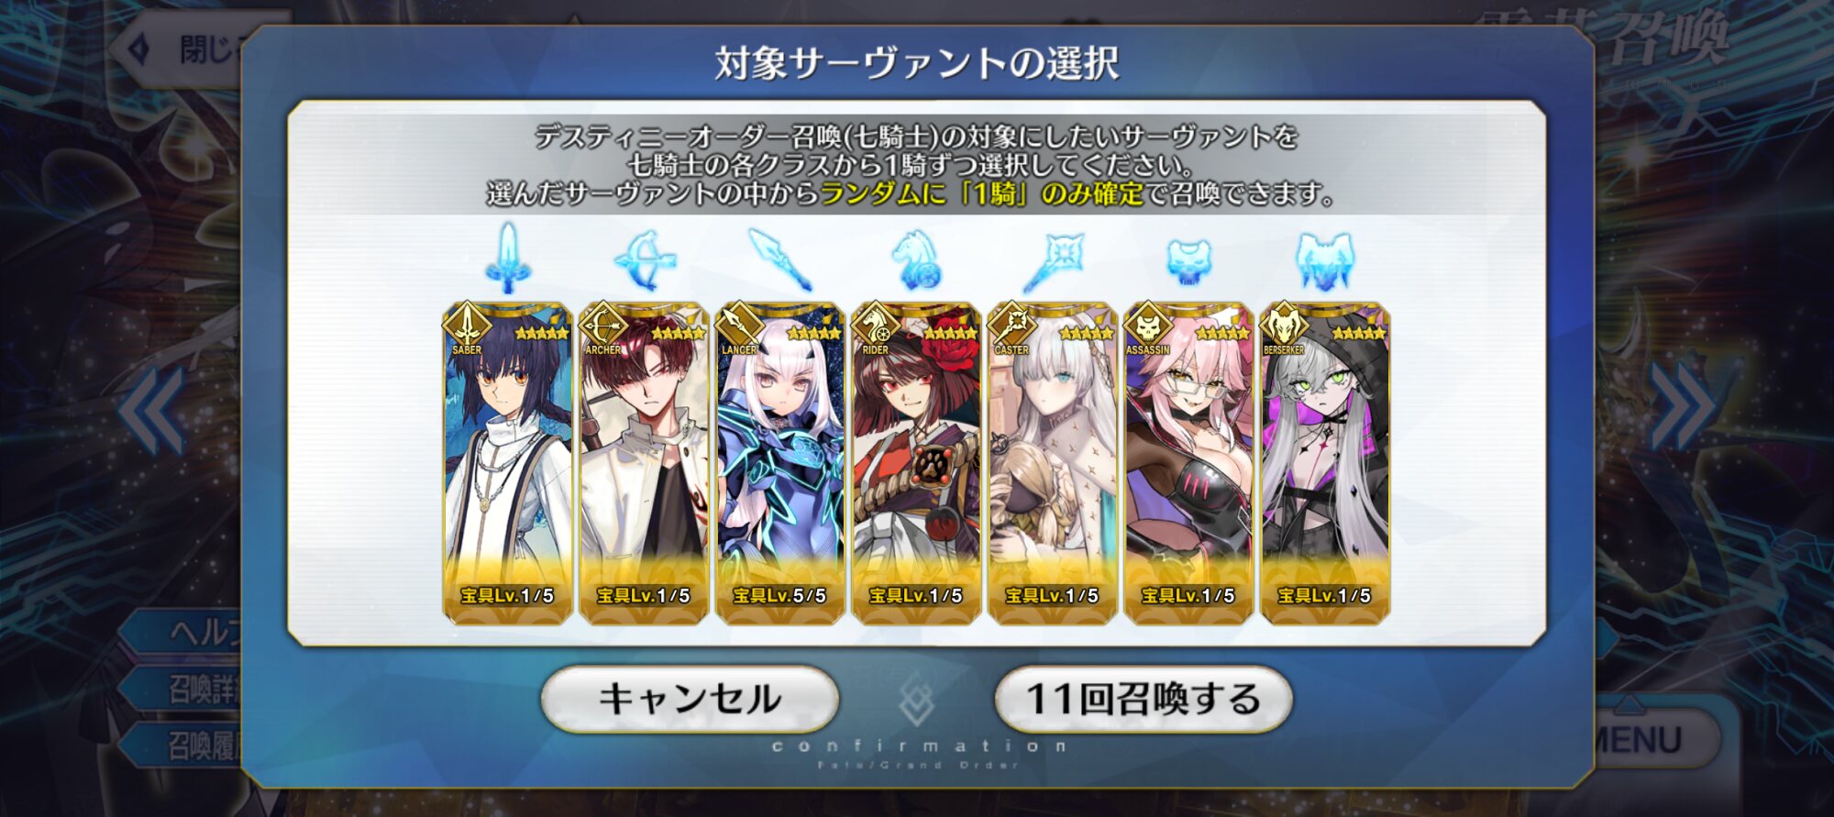The width and height of the screenshot is (1834, 817).
Task: Click the blue Lancer spear class icon
Action: coord(780,259)
